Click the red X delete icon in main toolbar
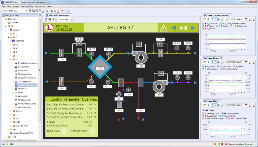The height and width of the screenshot is (147, 258). coord(62,11)
